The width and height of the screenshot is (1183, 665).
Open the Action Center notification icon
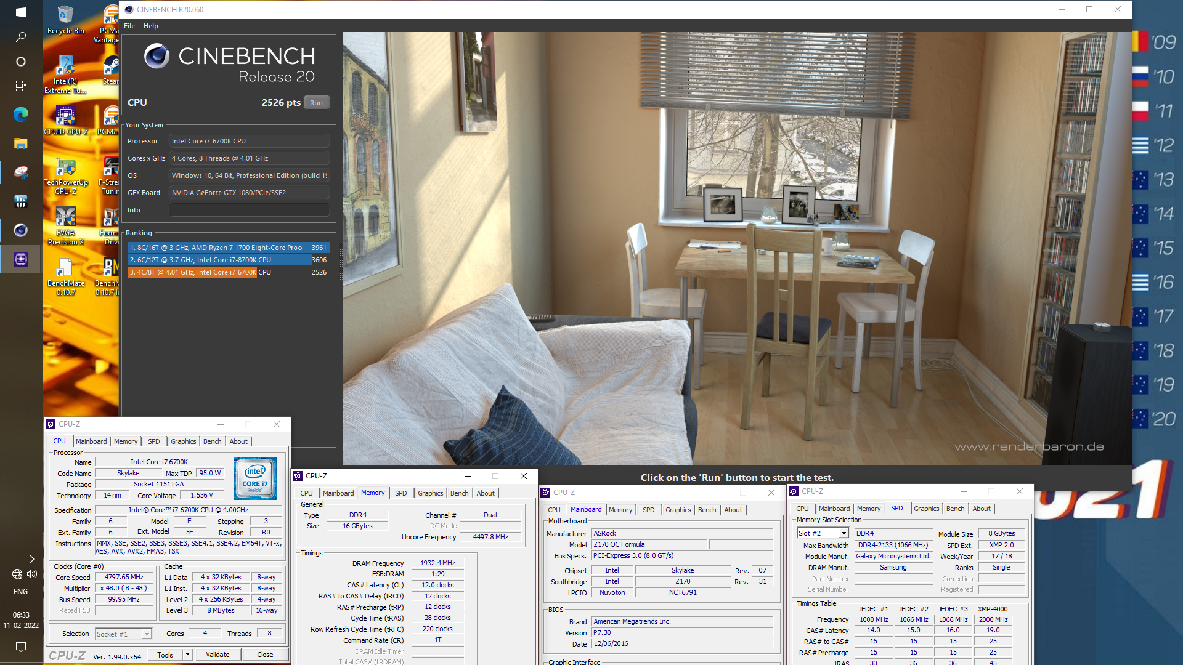tap(20, 647)
